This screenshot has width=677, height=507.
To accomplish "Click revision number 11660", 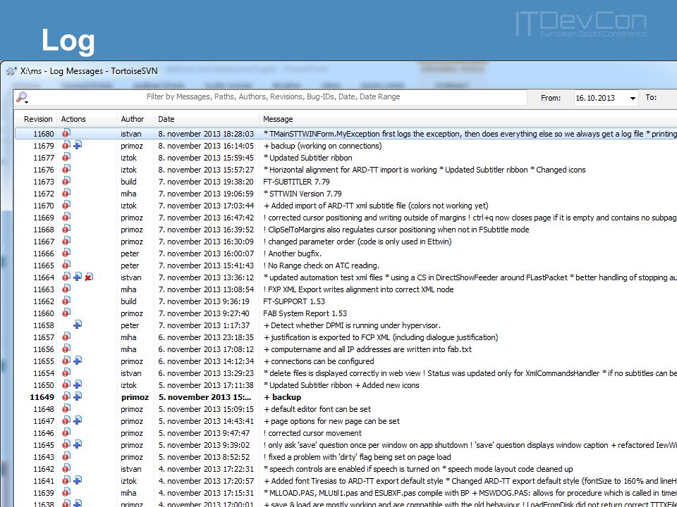I will click(x=44, y=313).
